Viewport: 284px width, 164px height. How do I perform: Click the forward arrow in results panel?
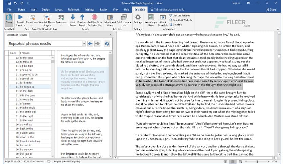(97, 43)
